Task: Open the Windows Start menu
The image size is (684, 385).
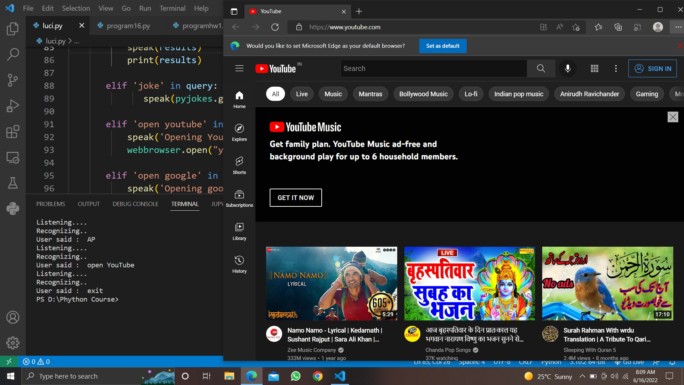Action: pos(11,376)
